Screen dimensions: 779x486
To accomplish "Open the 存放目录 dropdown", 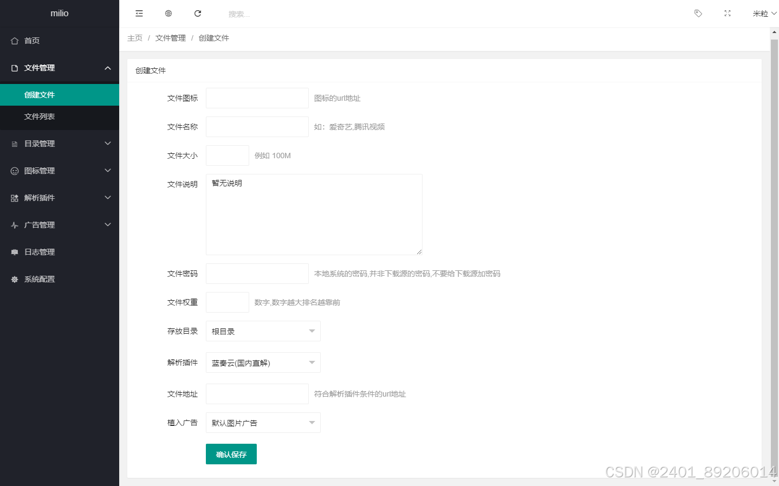I will point(263,331).
